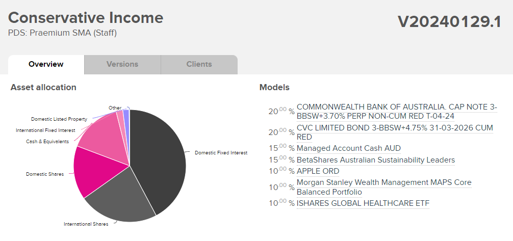The image size is (513, 241).
Task: Click the Domestic Fixed Interest chart label
Action: point(221,153)
